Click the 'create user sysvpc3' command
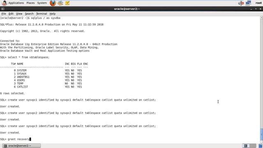The height and width of the screenshot is (148, 263). pyautogui.click(x=82, y=126)
